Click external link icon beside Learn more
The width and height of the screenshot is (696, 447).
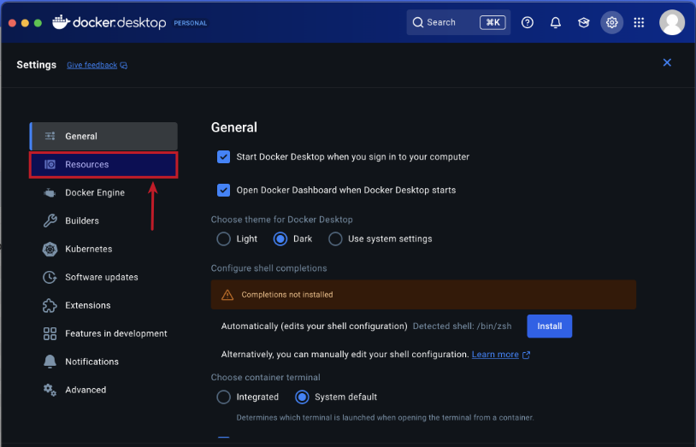(526, 355)
